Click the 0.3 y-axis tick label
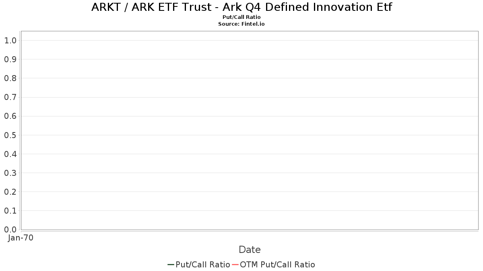Screen dimensions: 483x271 (10, 173)
